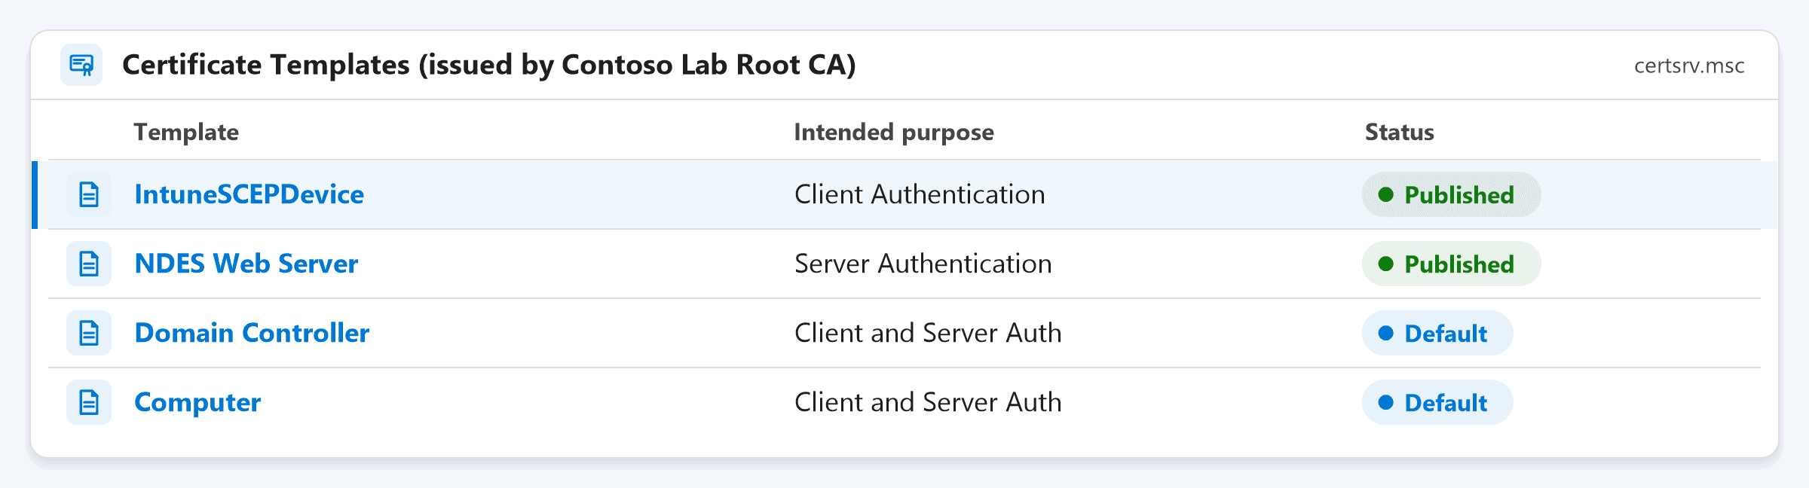Open the Computer template link
Screen dimensions: 1809x488
pos(197,402)
